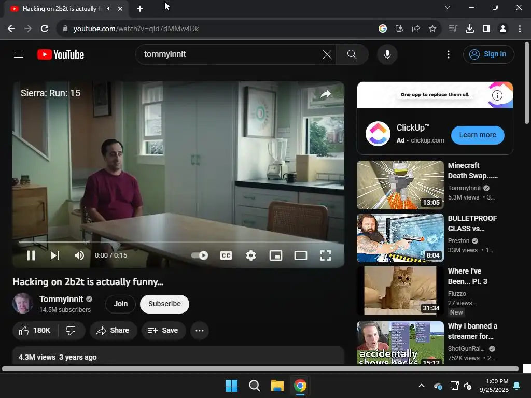Open Why I banned a streamer video title

point(473,331)
